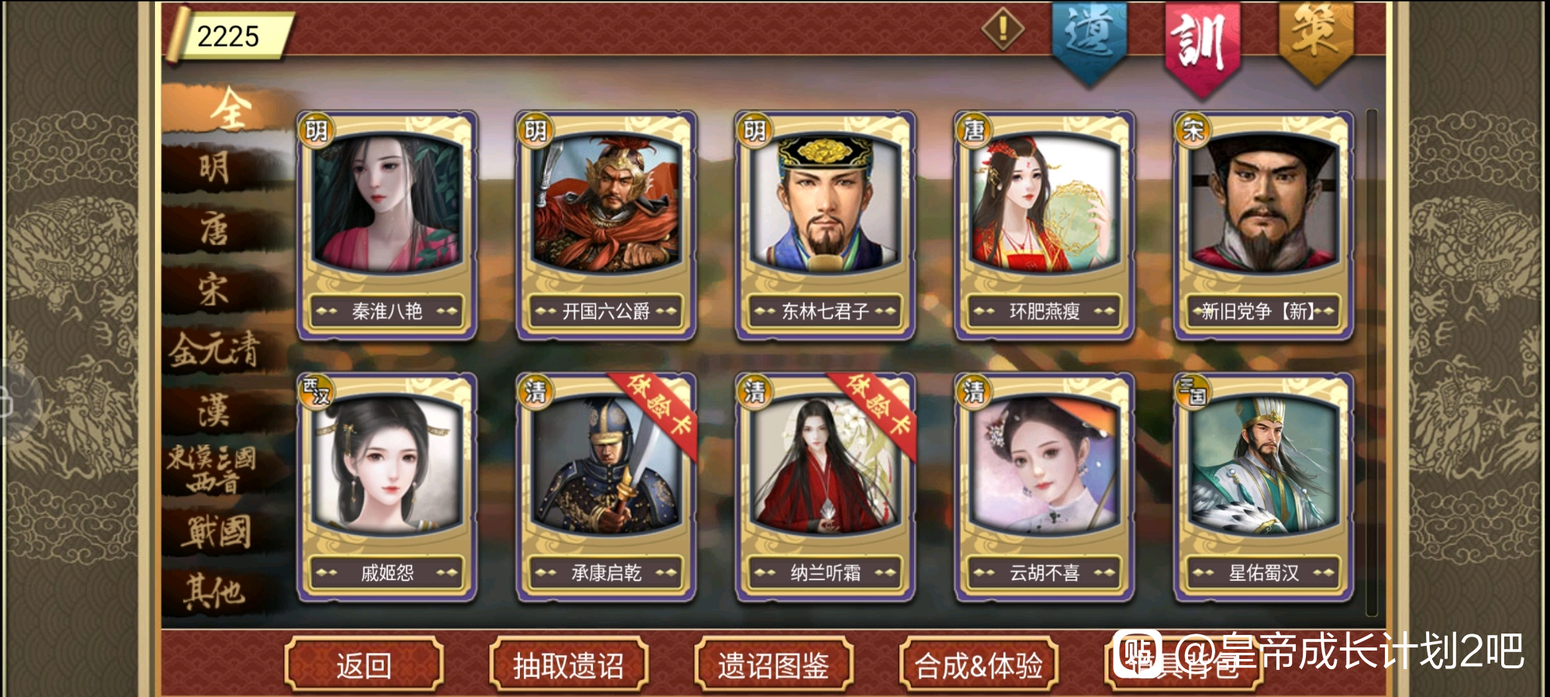Open the exclamation mark info icon
Viewport: 1550px width, 697px height.
click(x=1003, y=29)
